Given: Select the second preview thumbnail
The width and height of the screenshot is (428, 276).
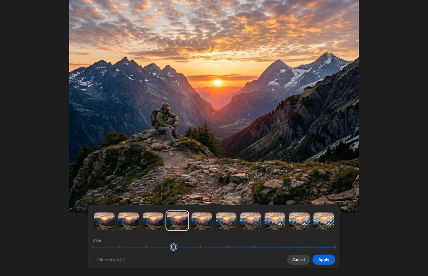Looking at the screenshot, I should 129,221.
